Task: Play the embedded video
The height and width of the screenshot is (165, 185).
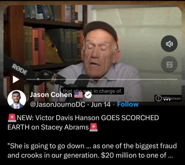Action: click(x=16, y=80)
